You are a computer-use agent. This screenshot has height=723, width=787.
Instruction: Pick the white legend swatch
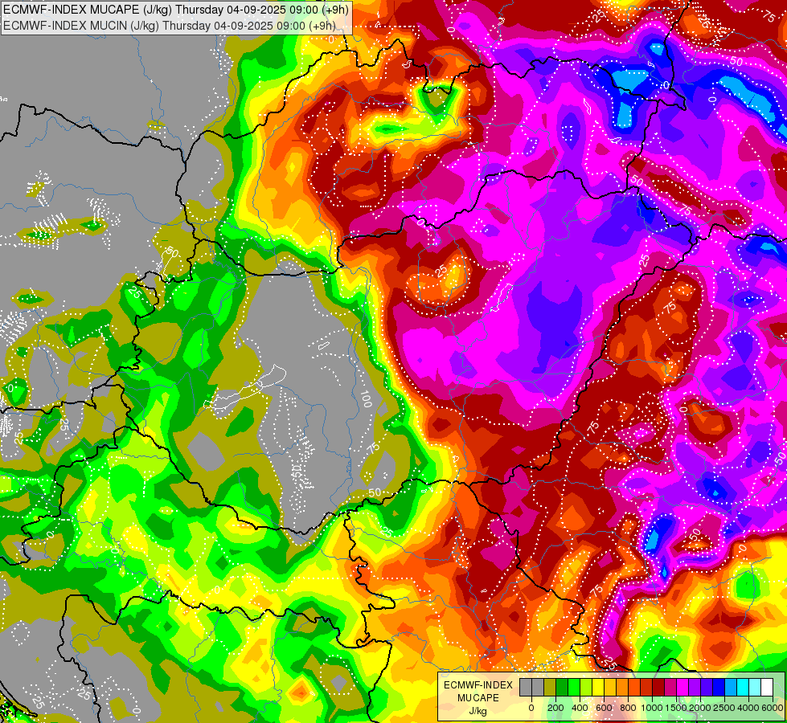768,687
